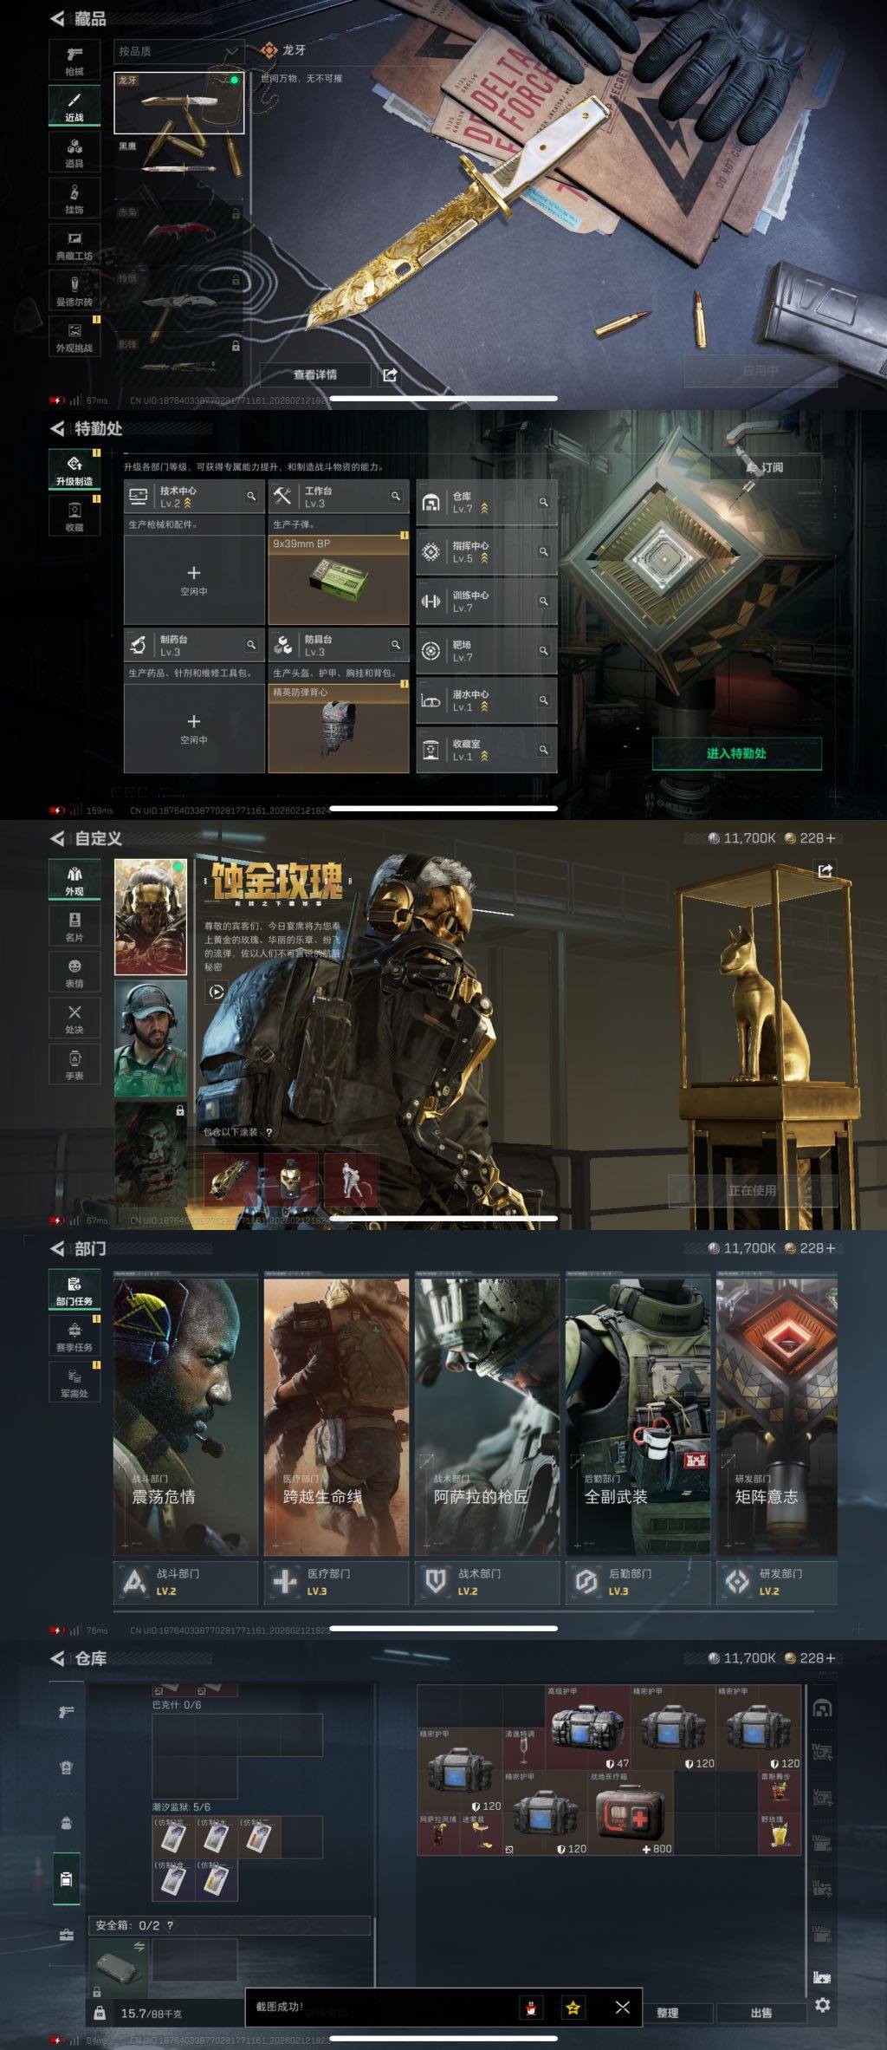Open the 处决 execution customization icon

coord(74,1018)
